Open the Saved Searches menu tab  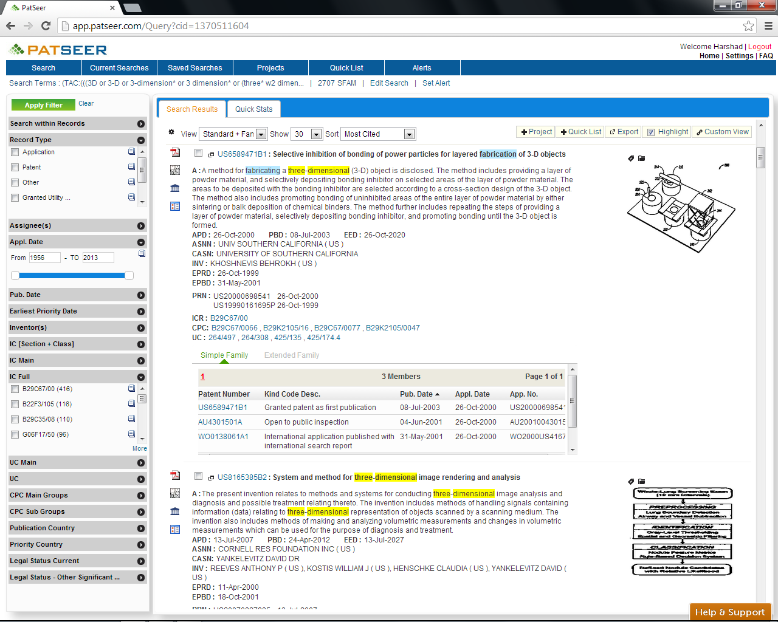(x=195, y=68)
